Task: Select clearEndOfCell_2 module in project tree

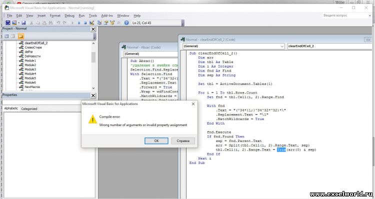Action: click(x=36, y=43)
